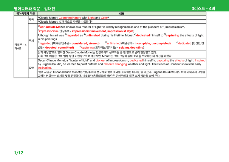Click the English title line Capturing Nature

pos(70,18)
